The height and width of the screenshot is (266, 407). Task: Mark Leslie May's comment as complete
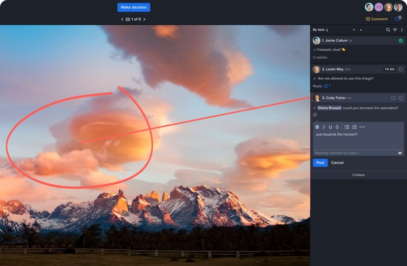400,69
